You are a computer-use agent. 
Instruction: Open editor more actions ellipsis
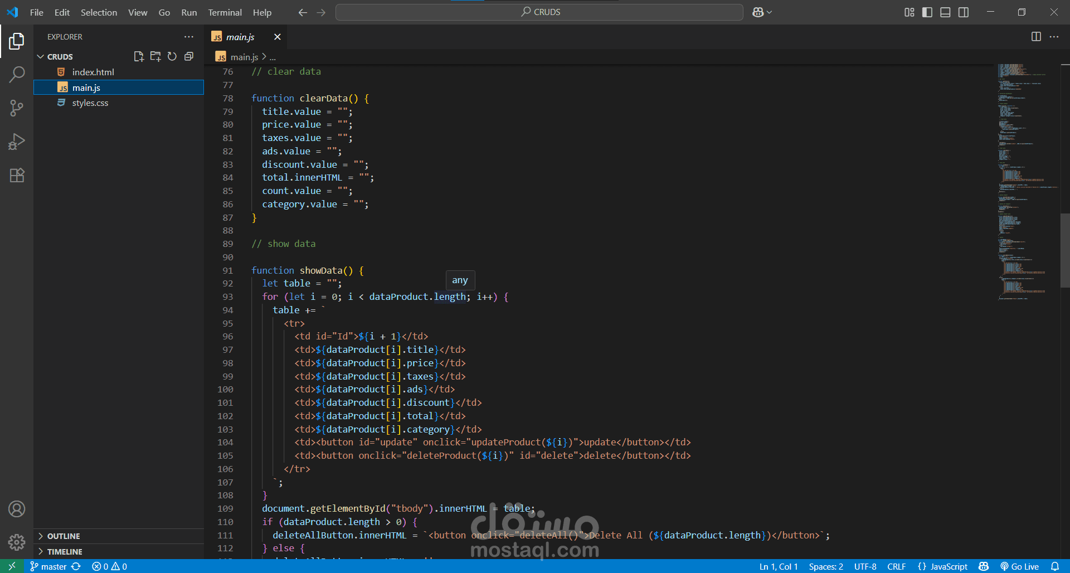[x=1054, y=37]
